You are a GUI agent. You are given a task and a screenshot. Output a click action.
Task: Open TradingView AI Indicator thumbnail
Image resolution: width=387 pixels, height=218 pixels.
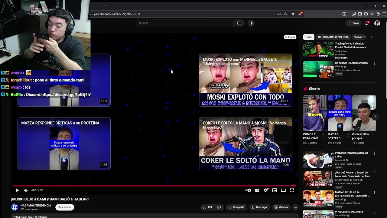[318, 50]
